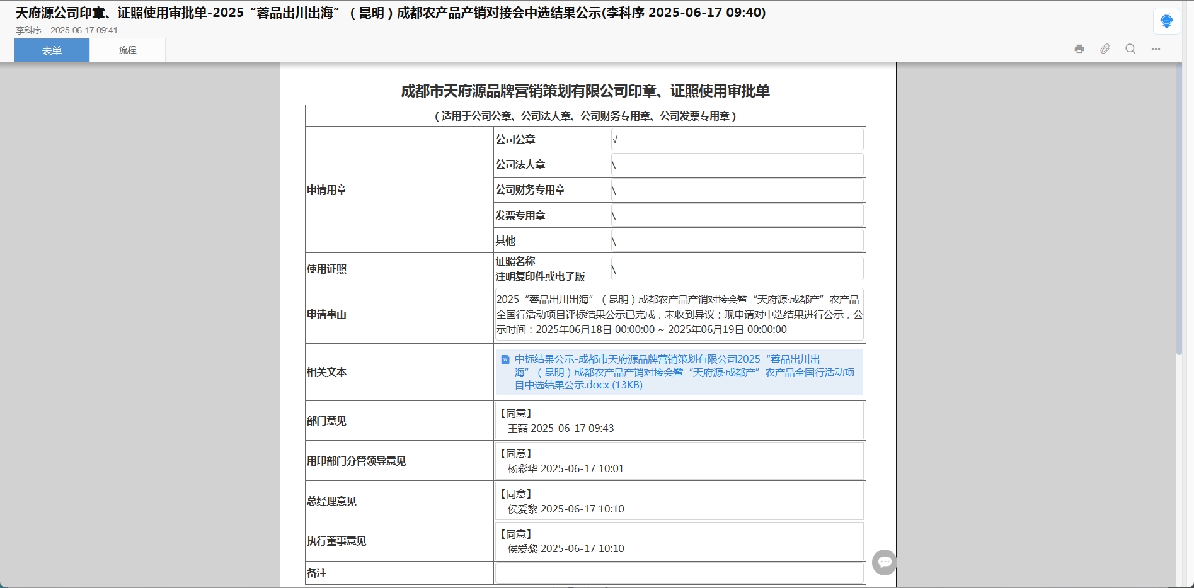Image resolution: width=1194 pixels, height=588 pixels.
Task: Click the 备注 empty input field
Action: pos(679,573)
